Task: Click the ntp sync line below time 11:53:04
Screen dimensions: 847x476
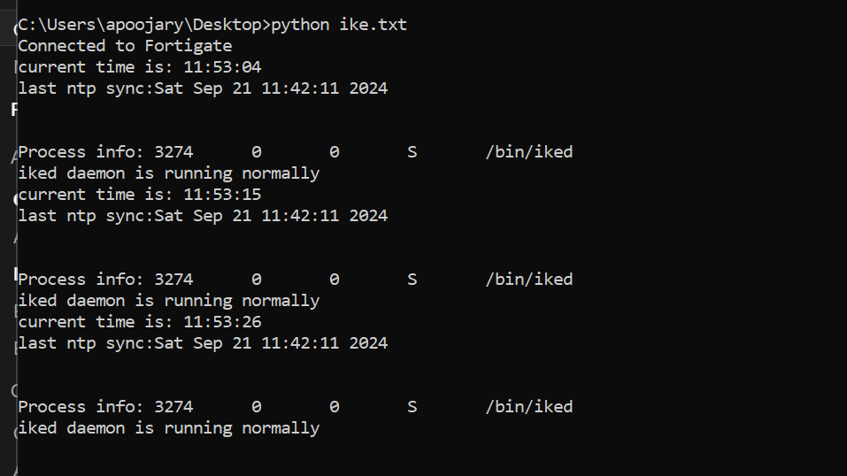Action: tap(203, 88)
